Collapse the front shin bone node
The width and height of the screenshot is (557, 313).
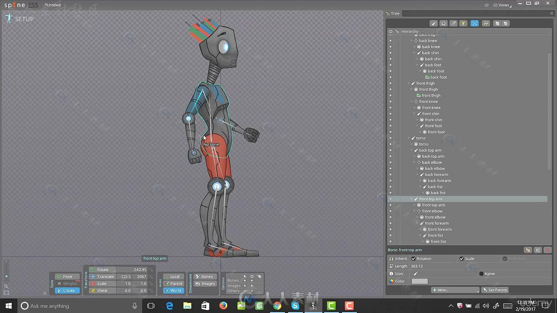click(x=415, y=114)
